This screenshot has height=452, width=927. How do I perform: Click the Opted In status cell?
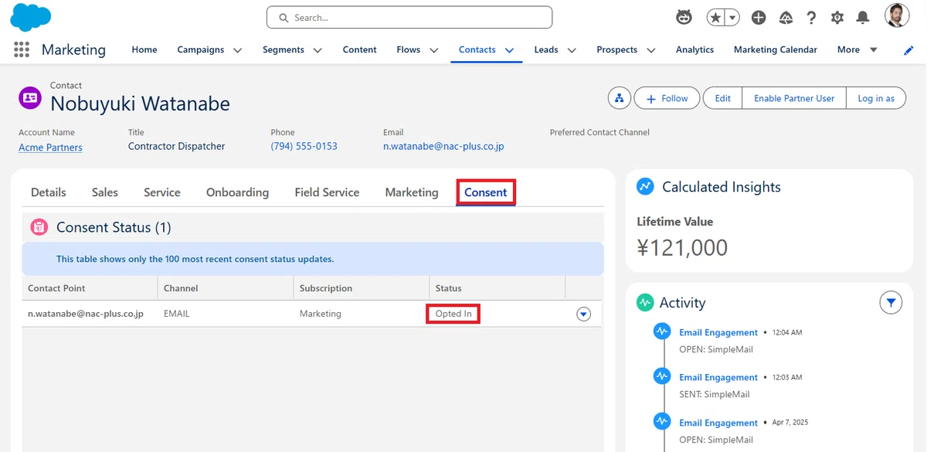453,314
